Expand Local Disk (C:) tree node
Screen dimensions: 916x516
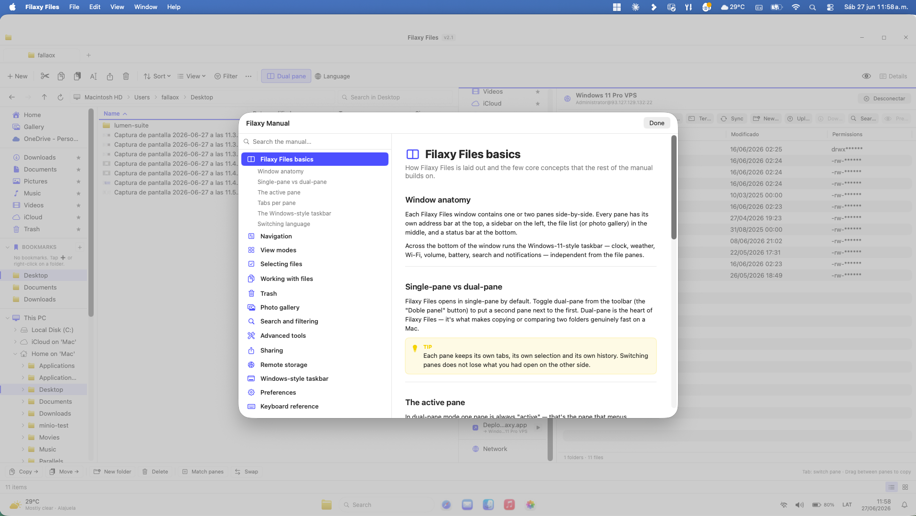tap(15, 330)
